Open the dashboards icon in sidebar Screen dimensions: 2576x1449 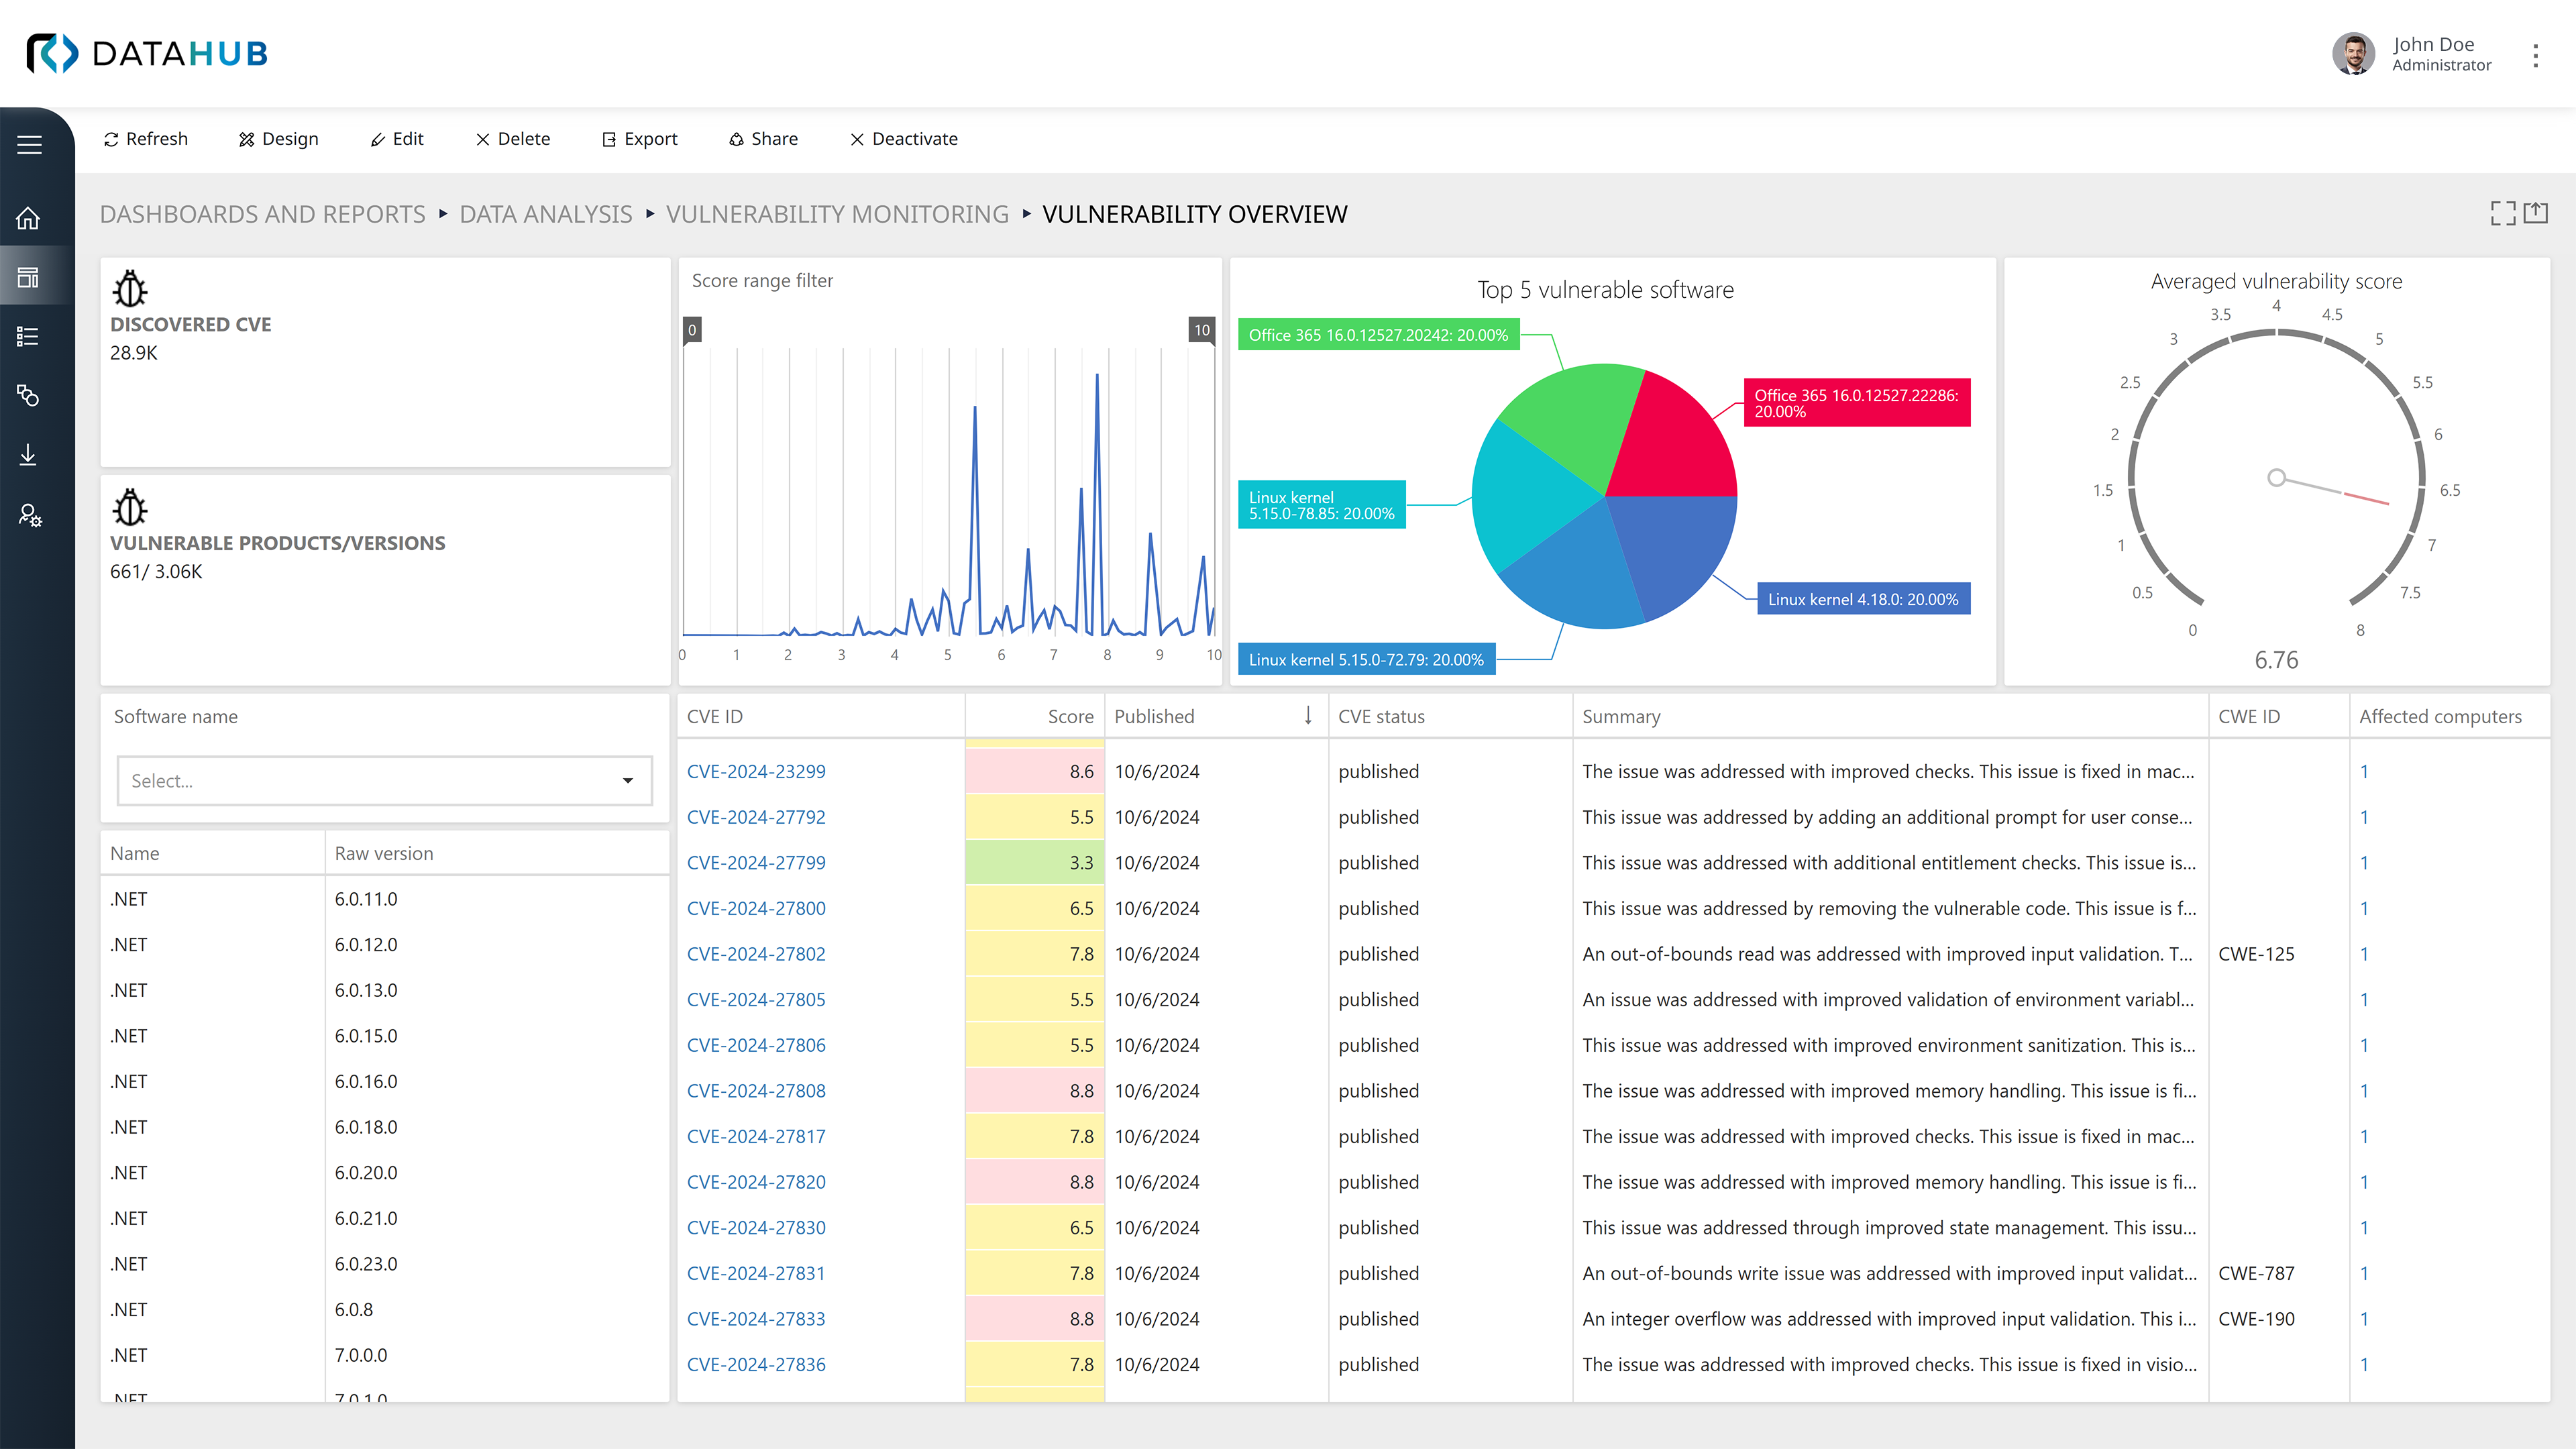(29, 277)
